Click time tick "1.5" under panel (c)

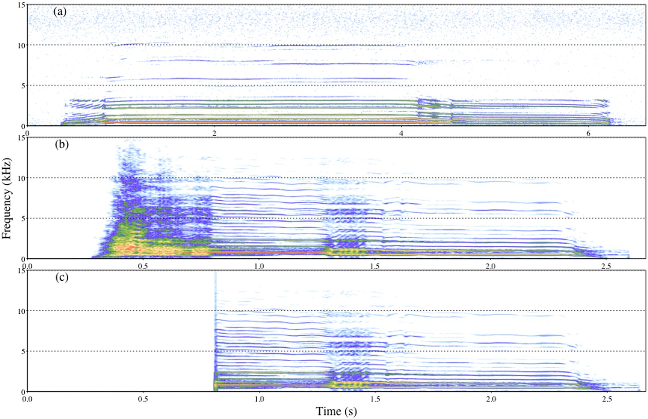pos(375,399)
